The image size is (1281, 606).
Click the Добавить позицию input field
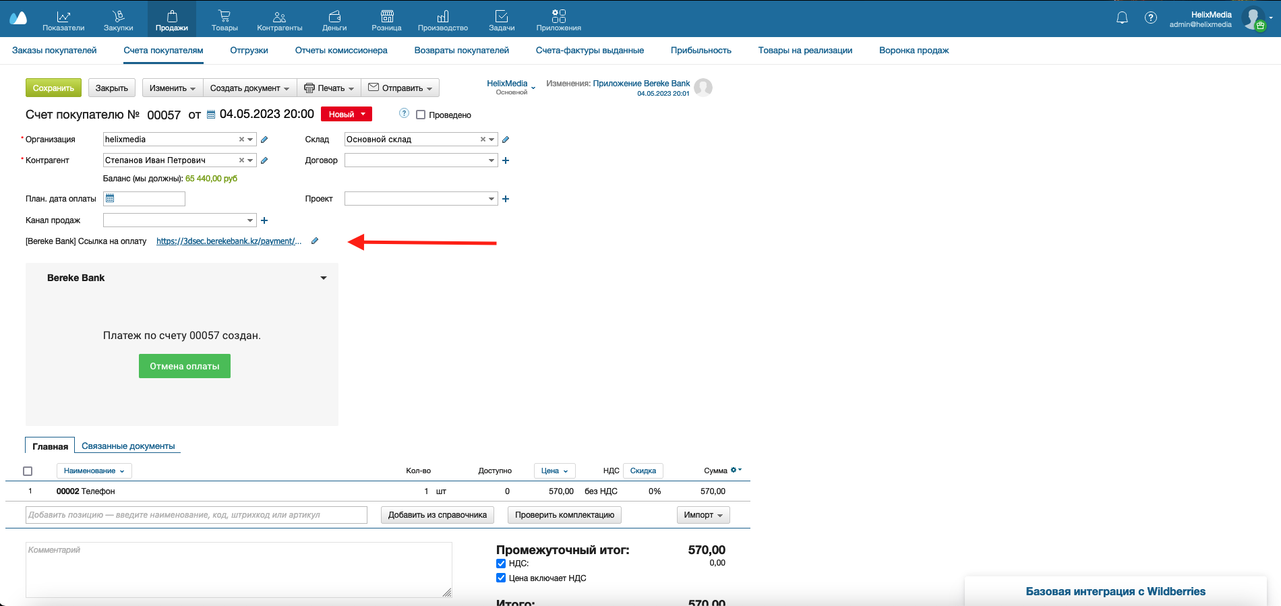pyautogui.click(x=196, y=515)
